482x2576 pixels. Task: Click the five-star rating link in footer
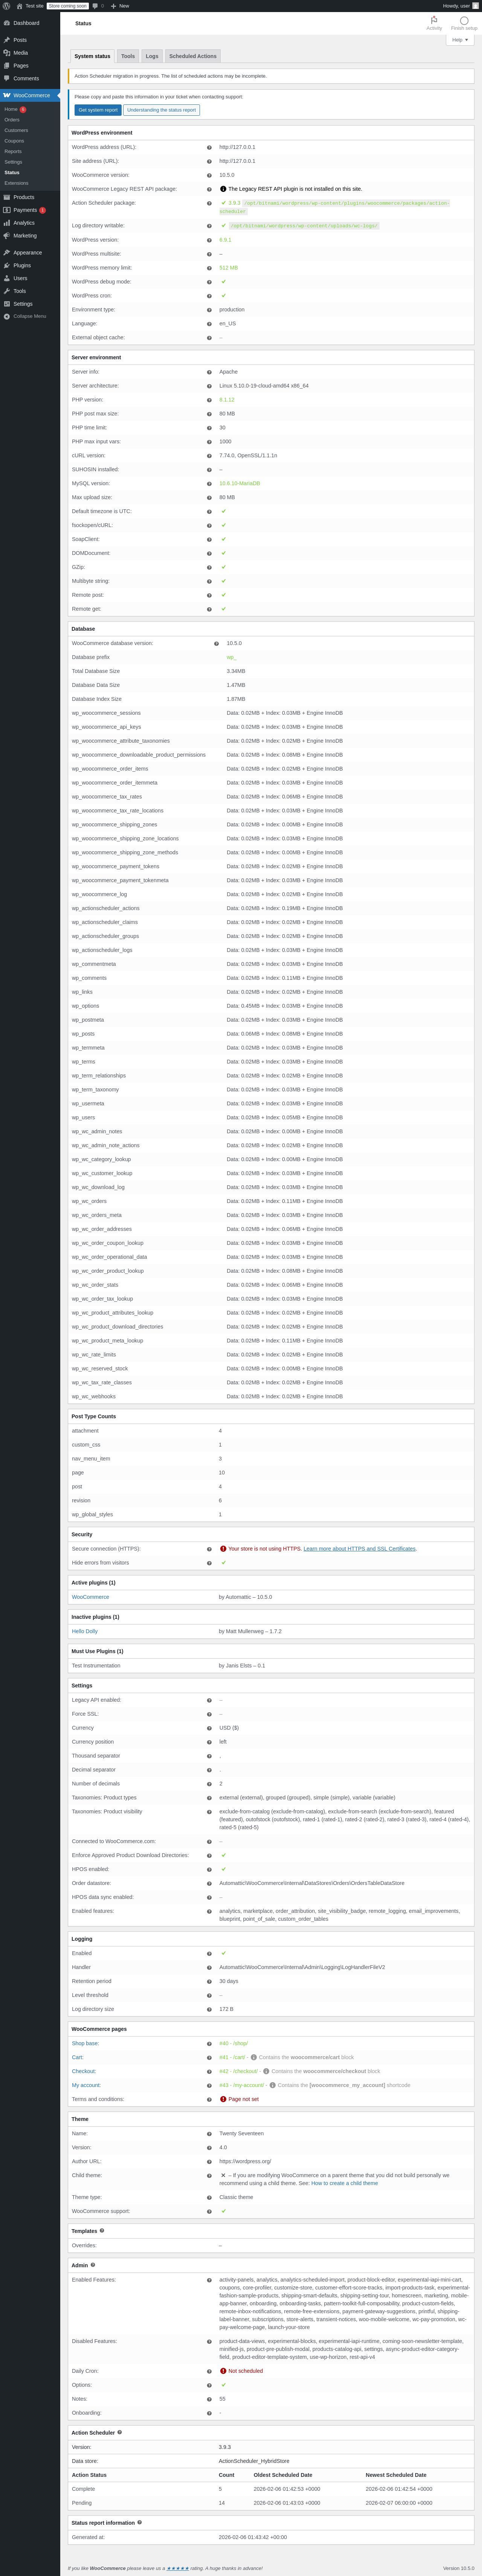178,2568
